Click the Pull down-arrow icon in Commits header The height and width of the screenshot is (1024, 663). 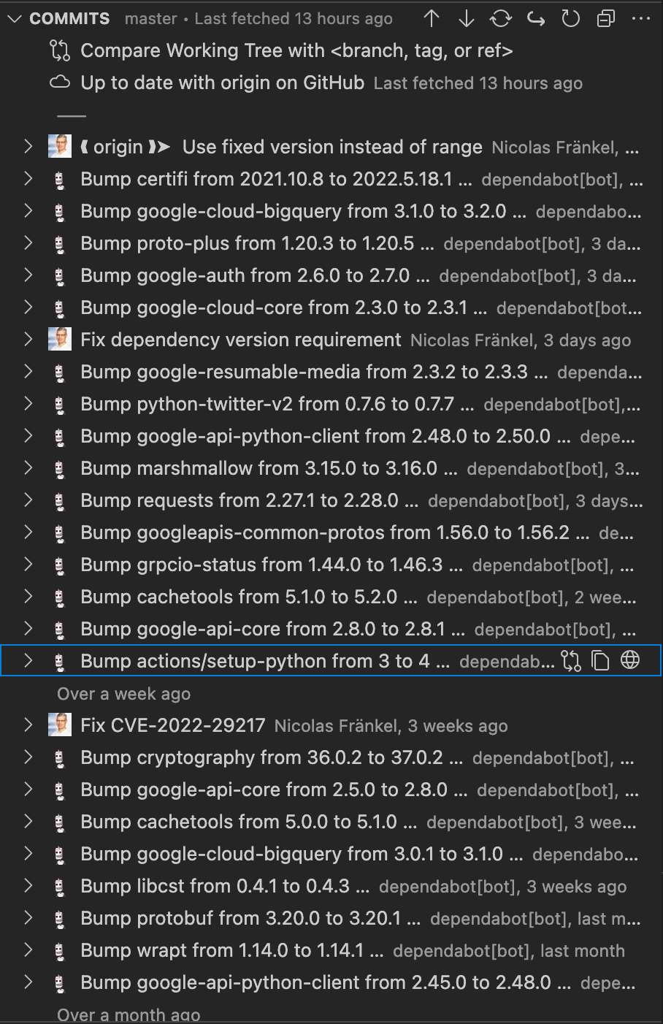(466, 19)
